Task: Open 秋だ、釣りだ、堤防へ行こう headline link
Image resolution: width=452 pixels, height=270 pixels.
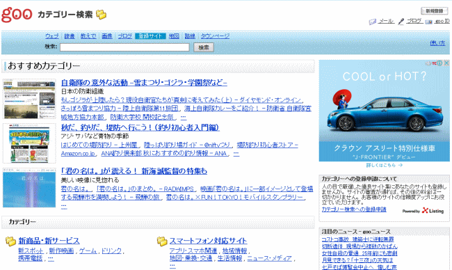Action: click(140, 127)
